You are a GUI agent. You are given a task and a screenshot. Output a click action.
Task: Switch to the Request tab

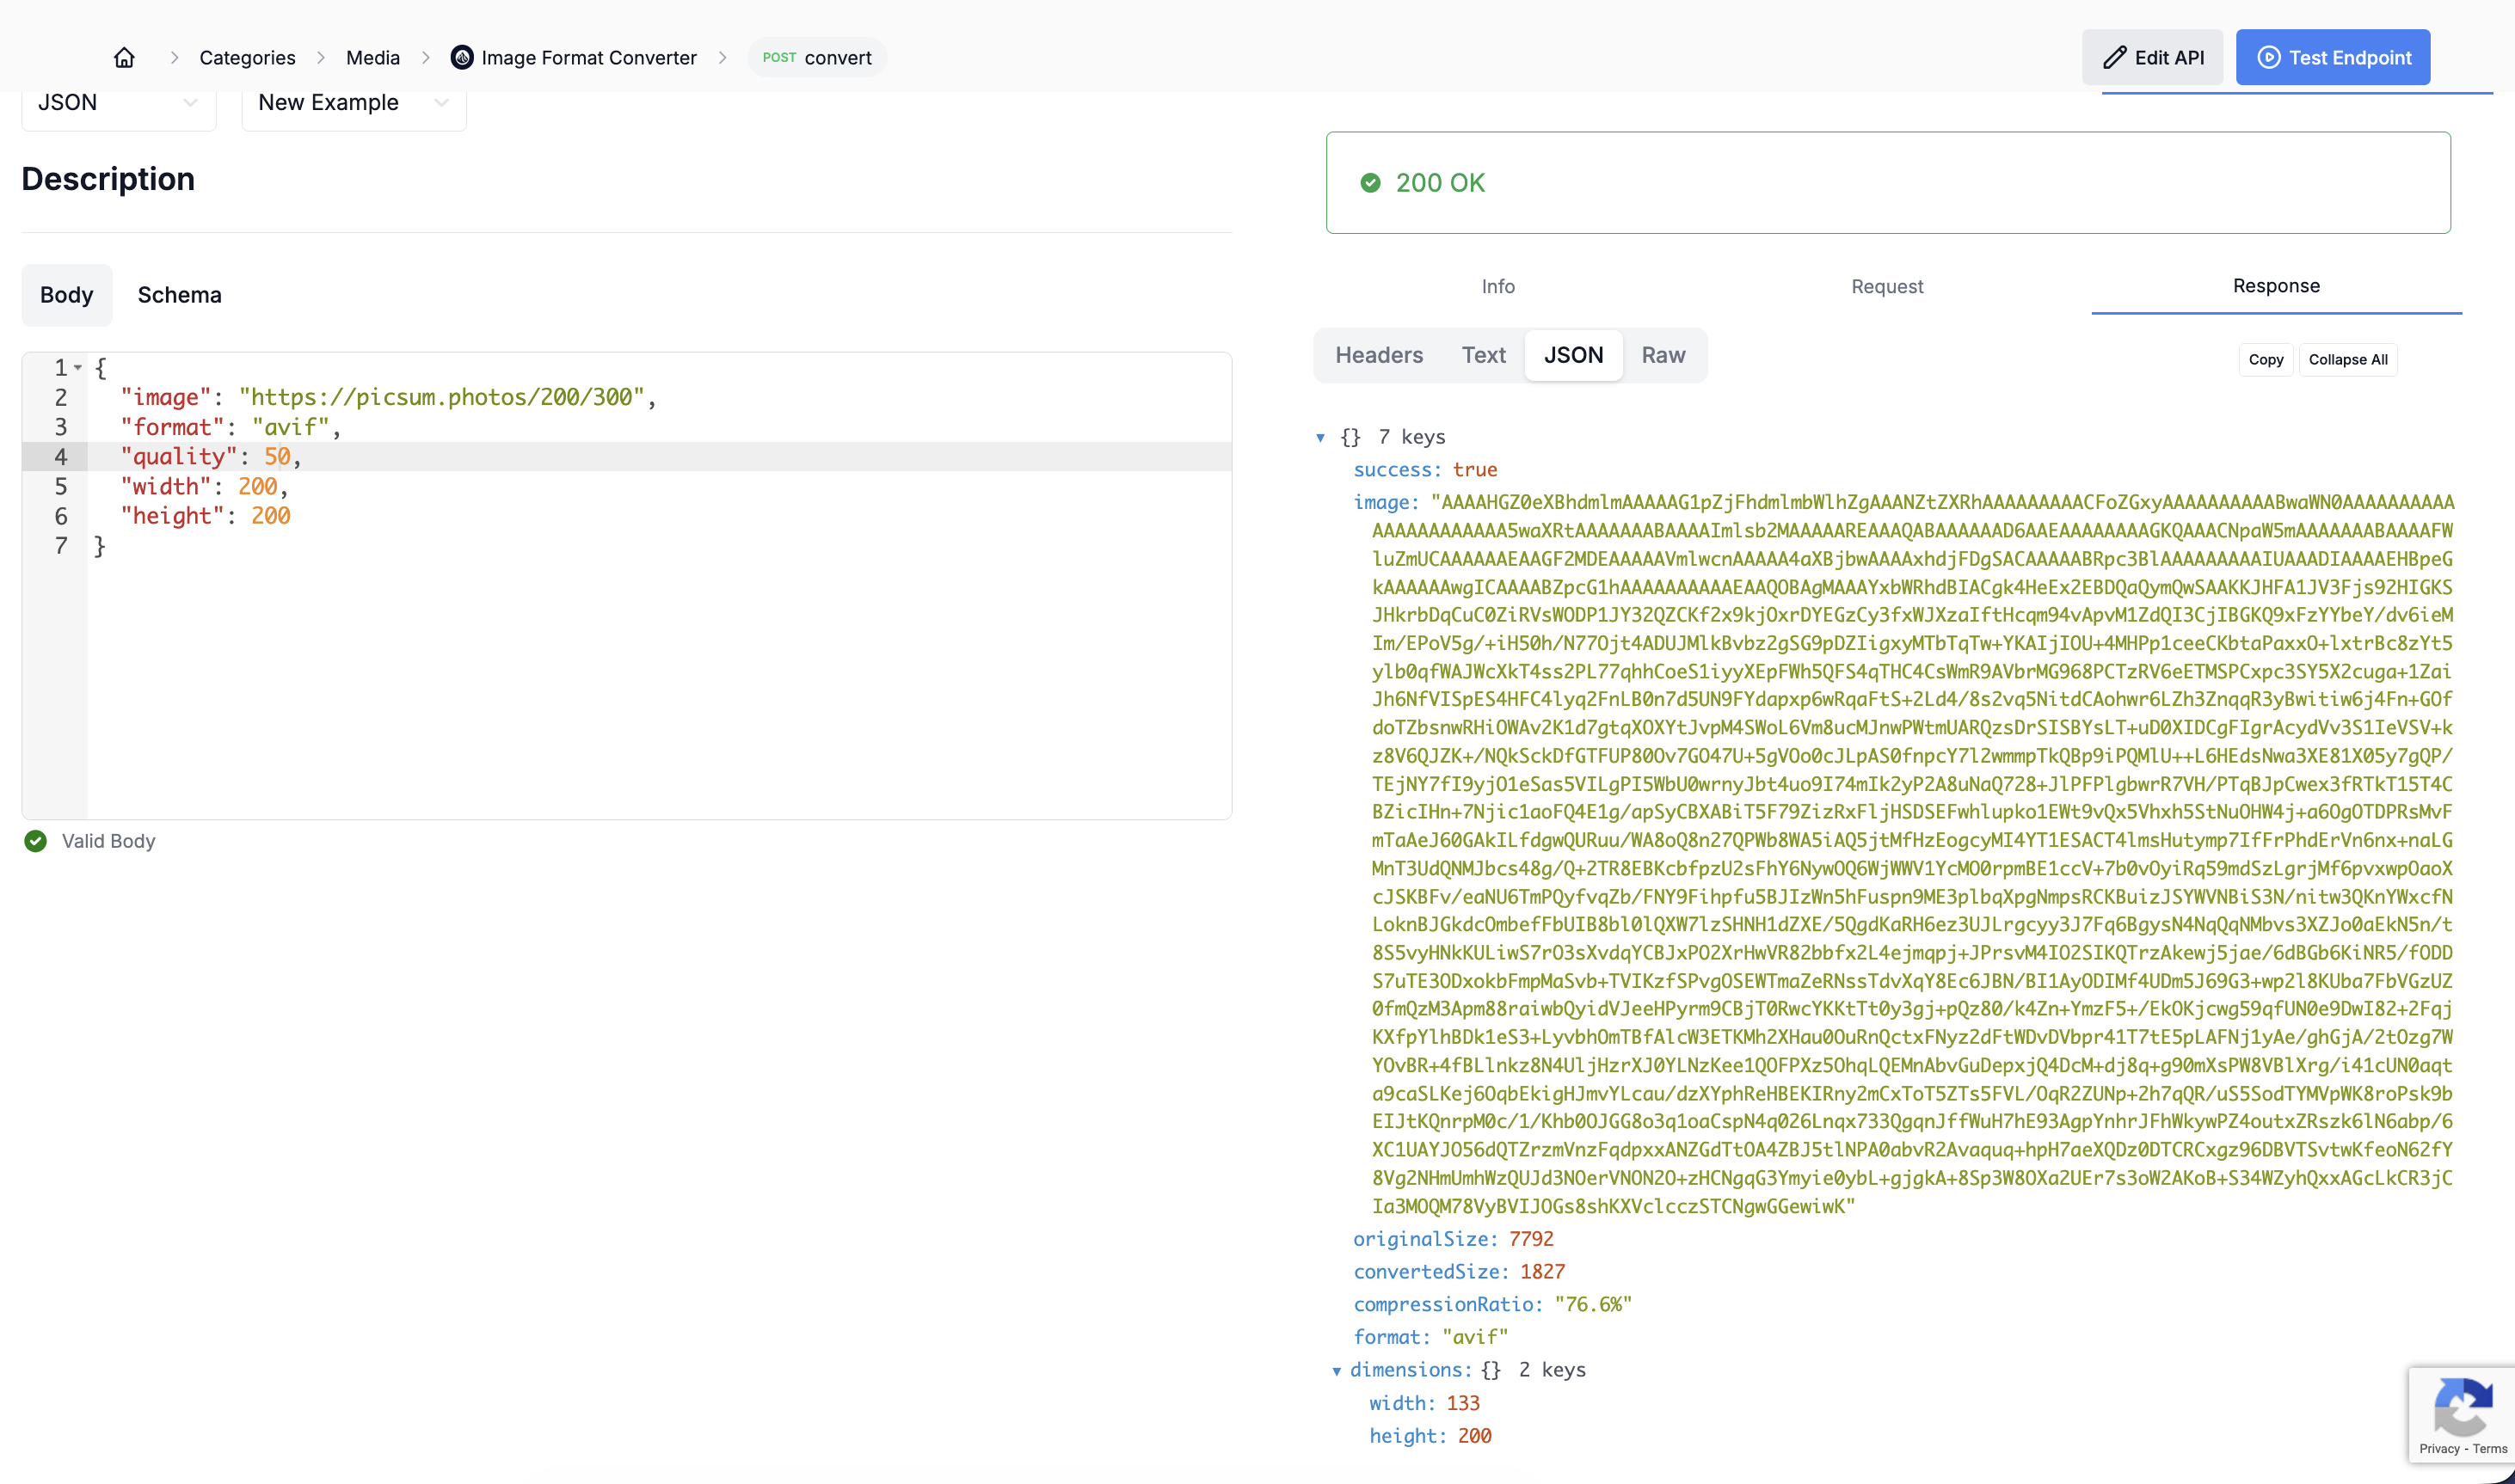[x=1887, y=287]
